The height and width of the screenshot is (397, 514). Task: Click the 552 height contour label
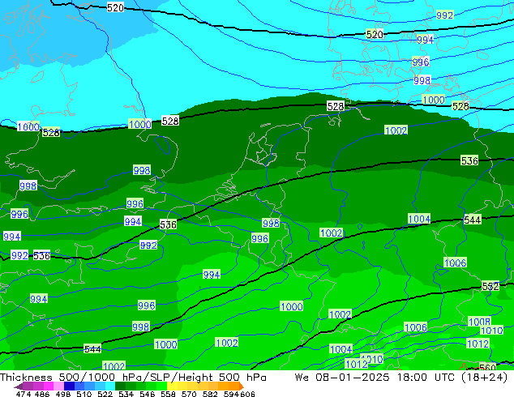pos(490,286)
